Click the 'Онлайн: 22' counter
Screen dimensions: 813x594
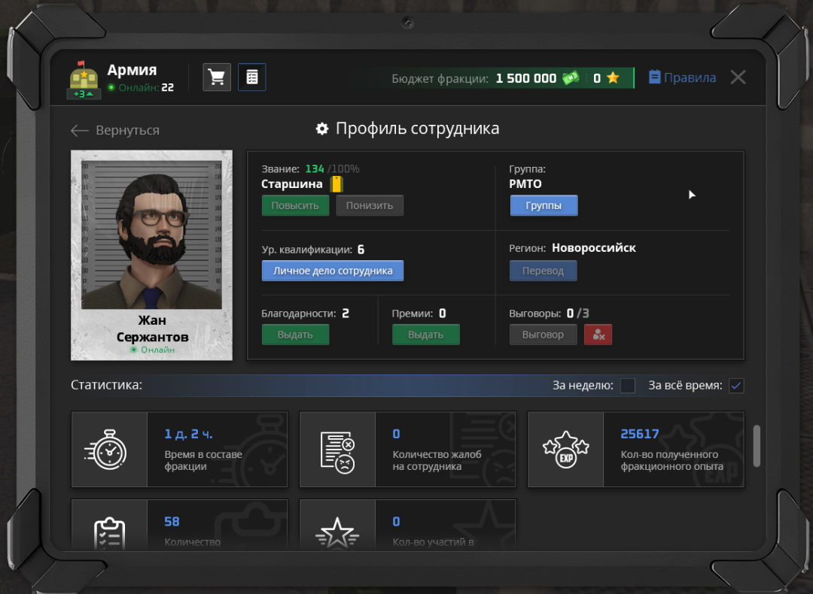[x=141, y=87]
